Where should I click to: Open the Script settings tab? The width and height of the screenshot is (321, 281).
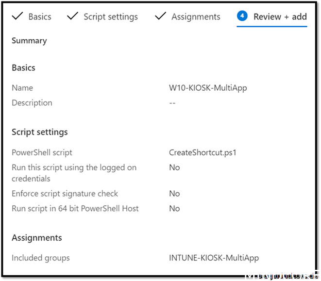click(x=110, y=17)
